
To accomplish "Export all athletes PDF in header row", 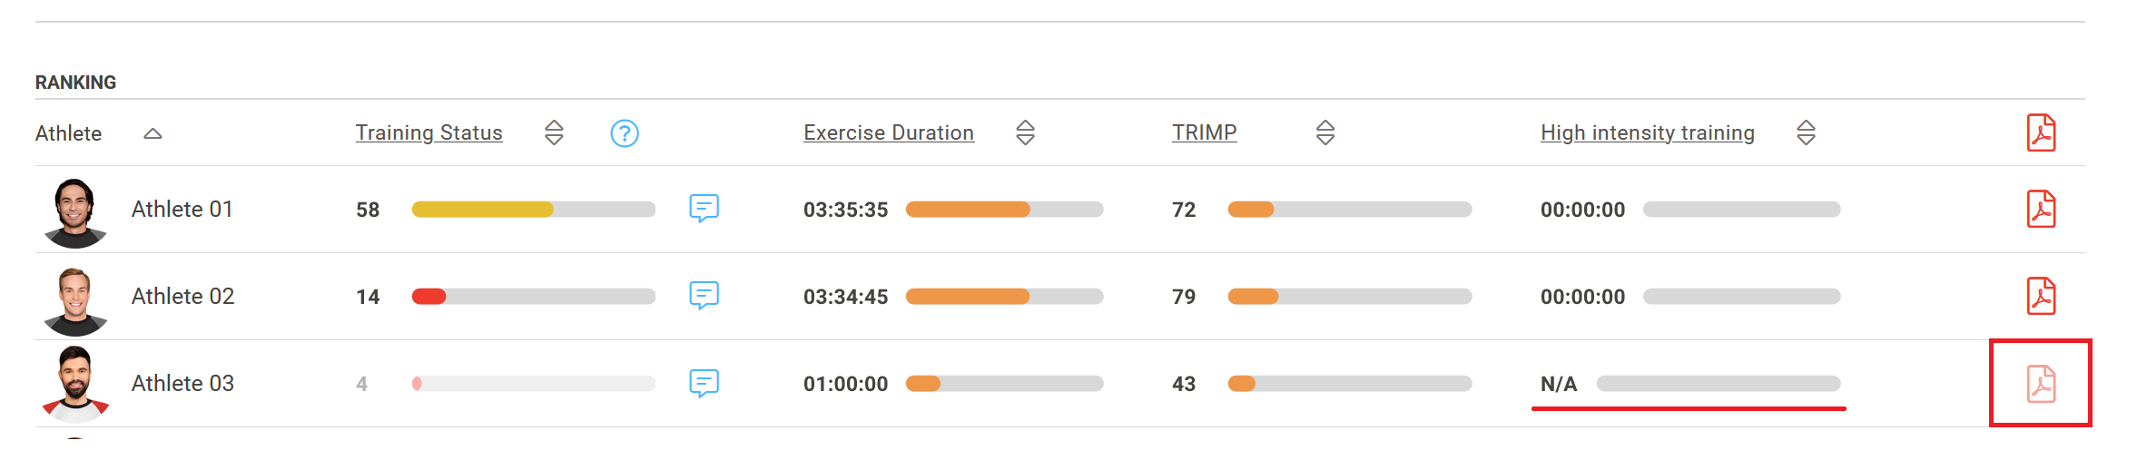I will click(x=2041, y=133).
